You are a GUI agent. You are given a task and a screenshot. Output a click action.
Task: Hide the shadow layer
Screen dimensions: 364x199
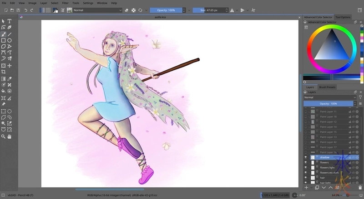point(306,157)
